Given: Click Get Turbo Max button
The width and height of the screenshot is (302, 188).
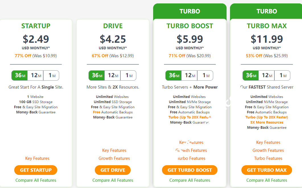Looking at the screenshot, I should 267,170.
